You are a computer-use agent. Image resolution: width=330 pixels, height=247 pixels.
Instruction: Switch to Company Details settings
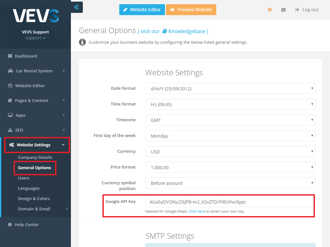point(35,157)
